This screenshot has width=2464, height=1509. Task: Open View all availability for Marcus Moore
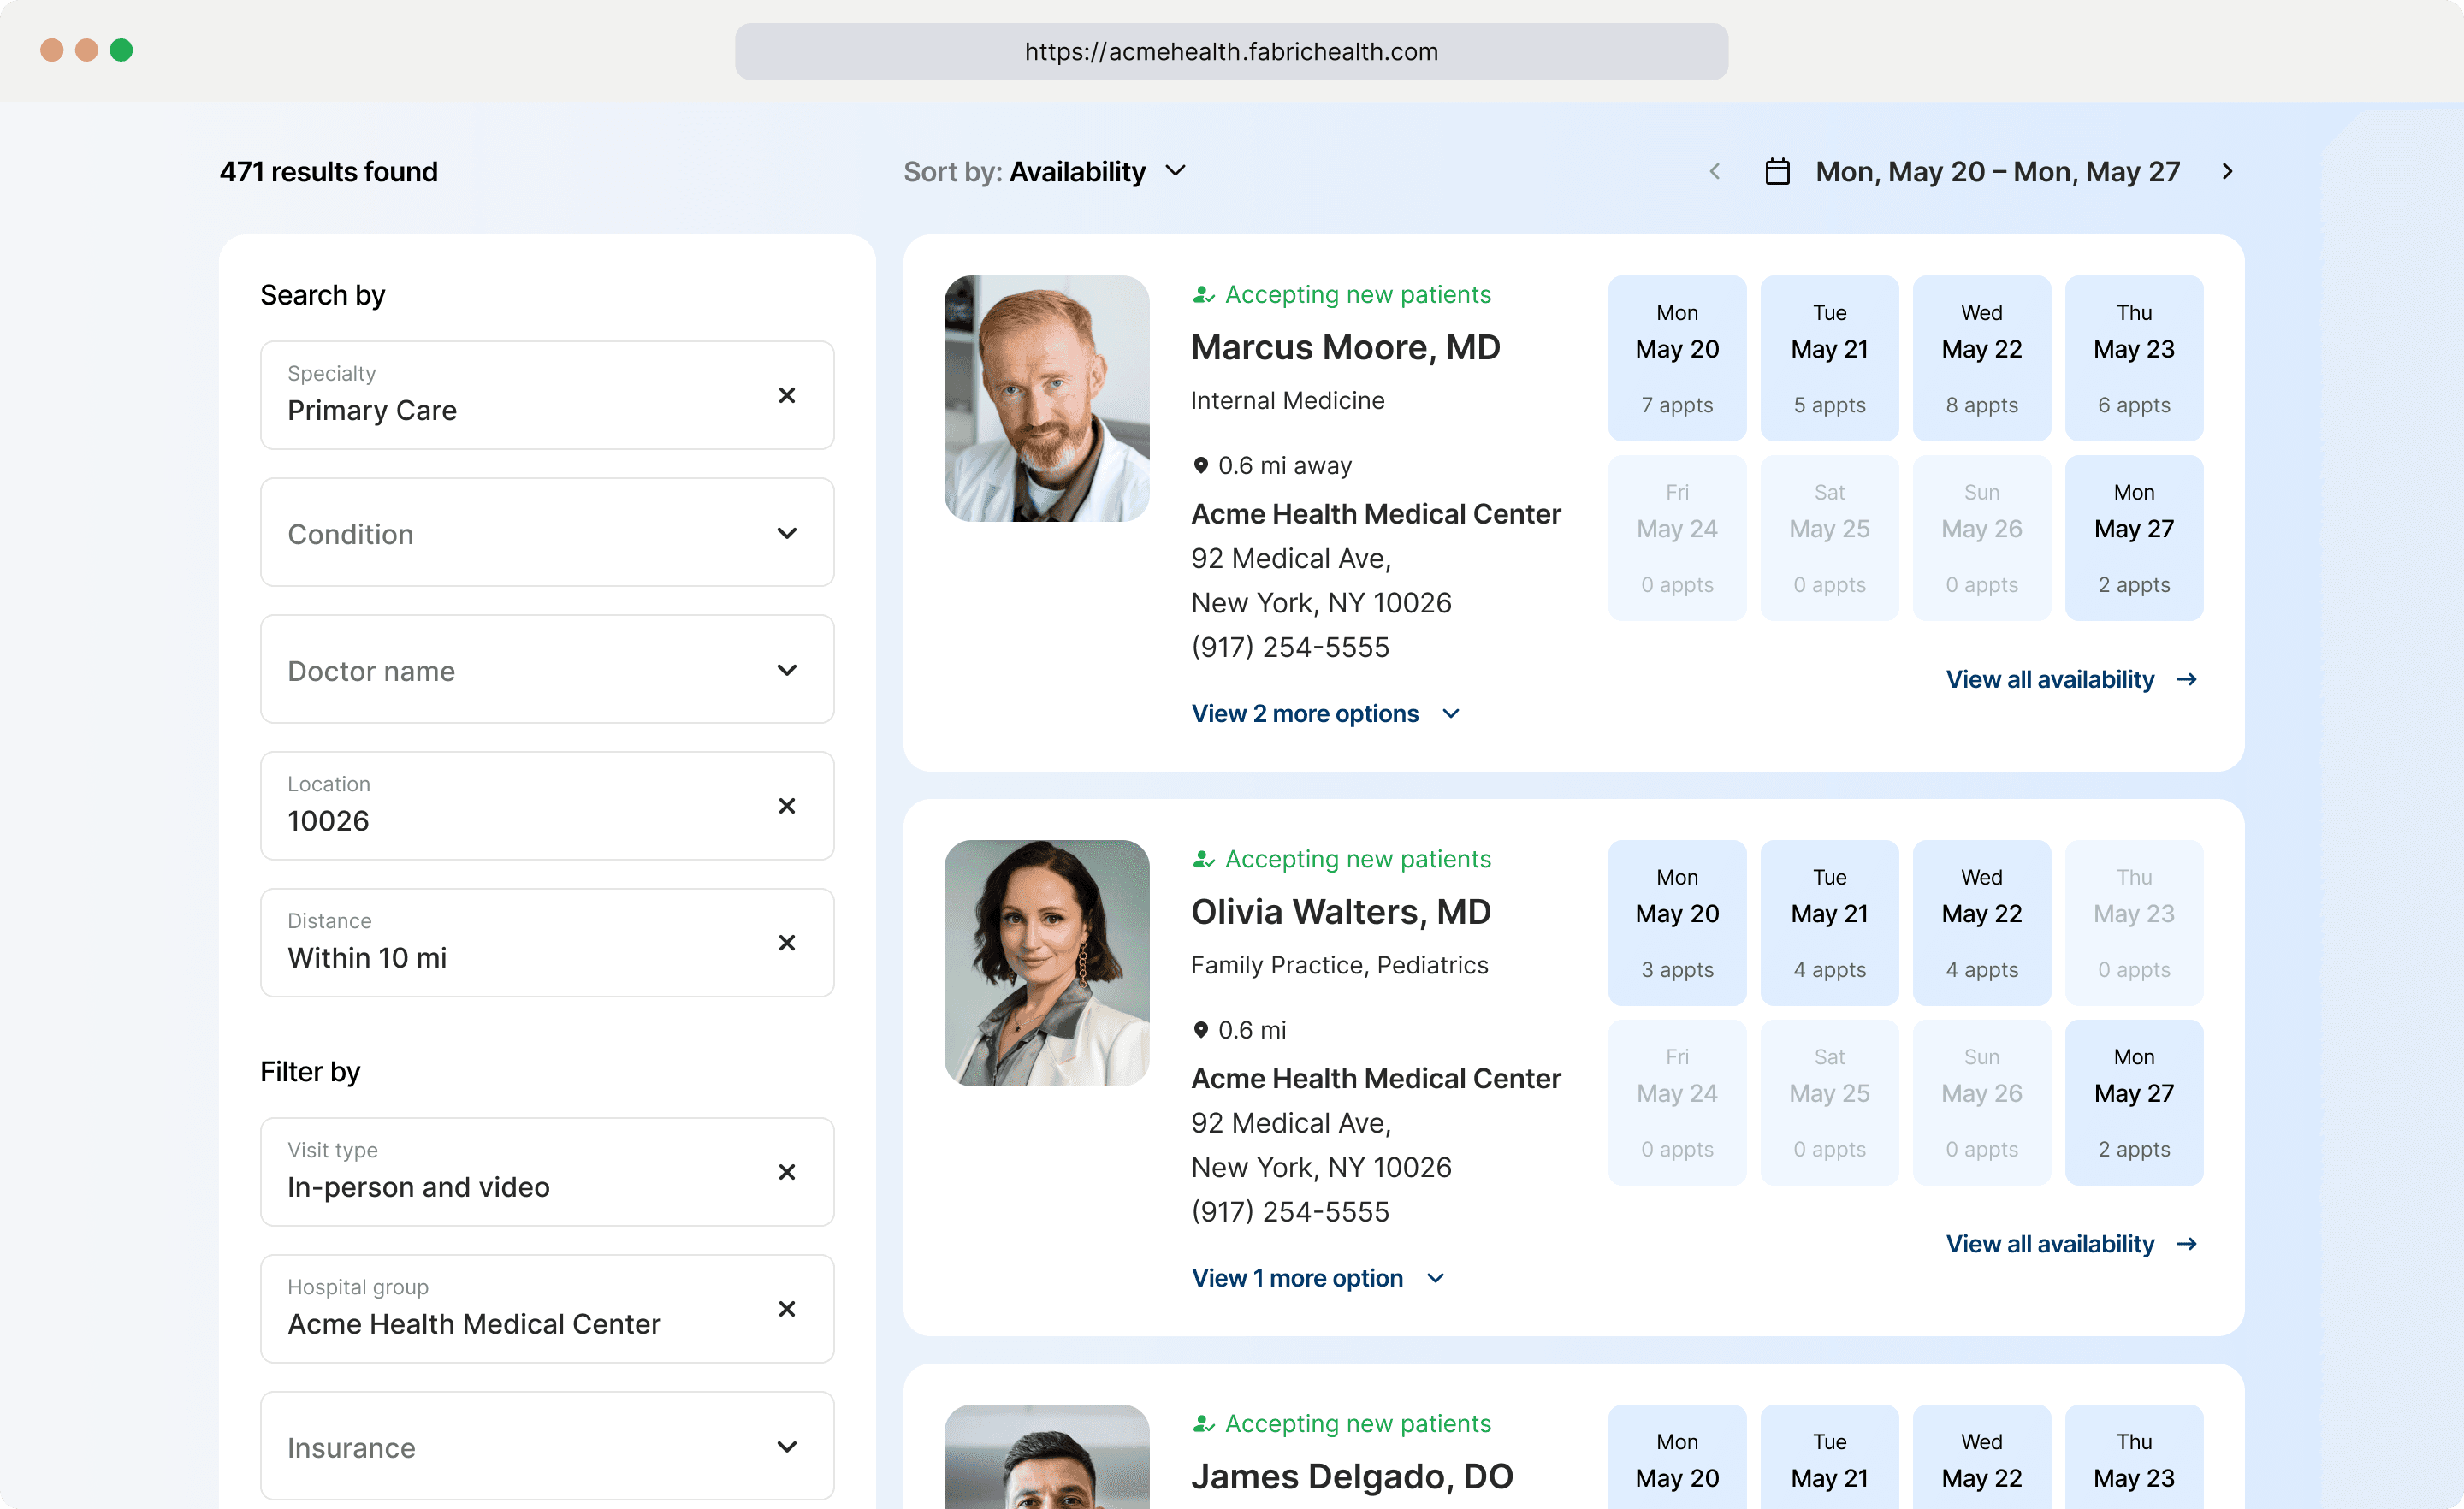click(x=2070, y=680)
